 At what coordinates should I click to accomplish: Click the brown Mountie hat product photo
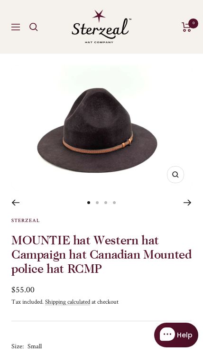point(97,130)
